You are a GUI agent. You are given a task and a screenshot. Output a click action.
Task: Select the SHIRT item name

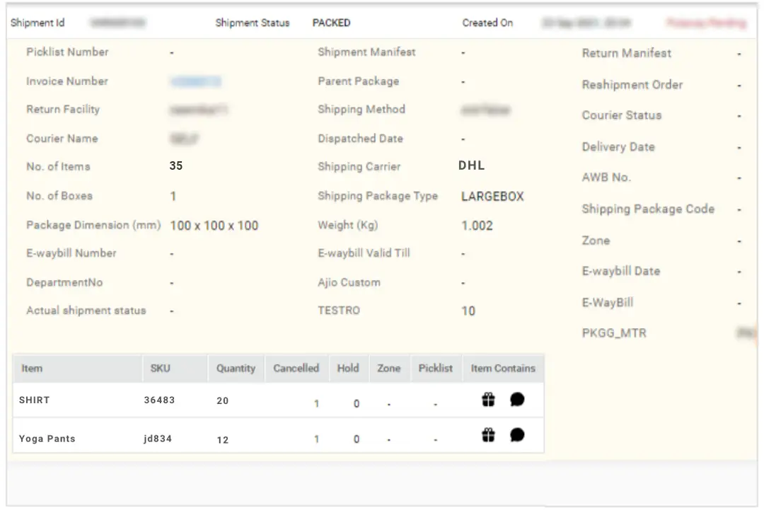pyautogui.click(x=34, y=400)
